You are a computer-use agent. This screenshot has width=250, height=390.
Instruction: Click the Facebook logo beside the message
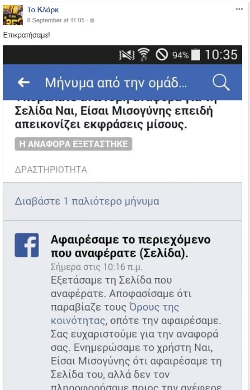(27, 245)
